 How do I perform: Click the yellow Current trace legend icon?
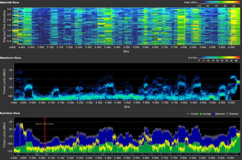click(x=188, y=114)
